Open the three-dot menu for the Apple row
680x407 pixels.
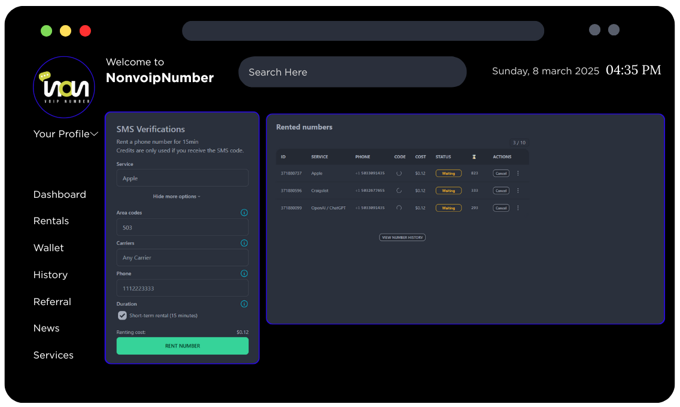tap(518, 173)
